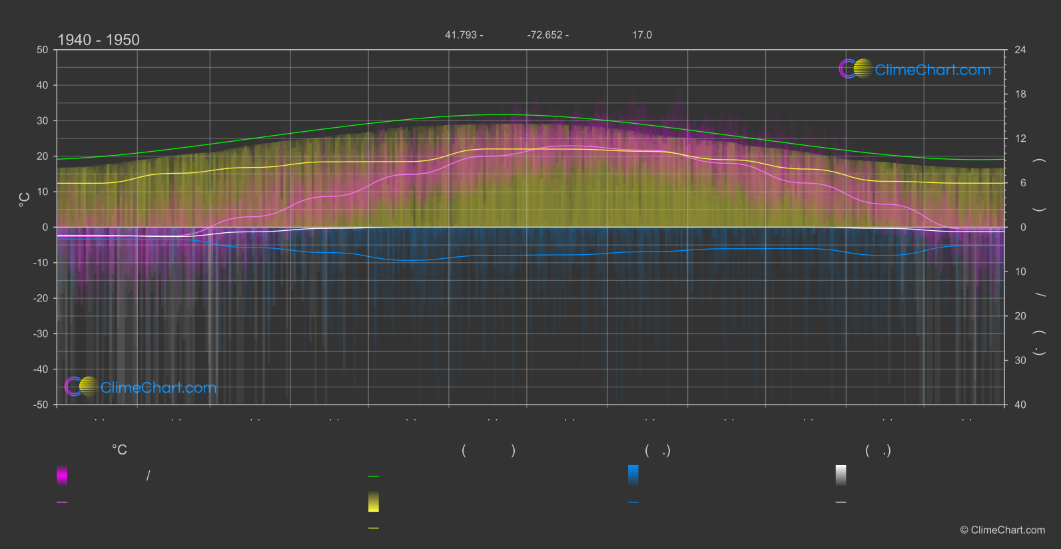Click the 1940 - 1950 chart title
1061x549 pixels.
pos(99,40)
